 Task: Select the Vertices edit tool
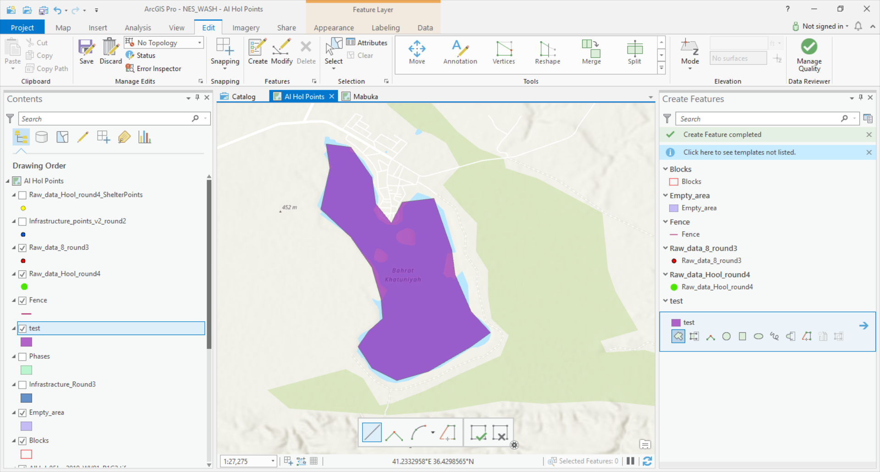[x=504, y=52]
